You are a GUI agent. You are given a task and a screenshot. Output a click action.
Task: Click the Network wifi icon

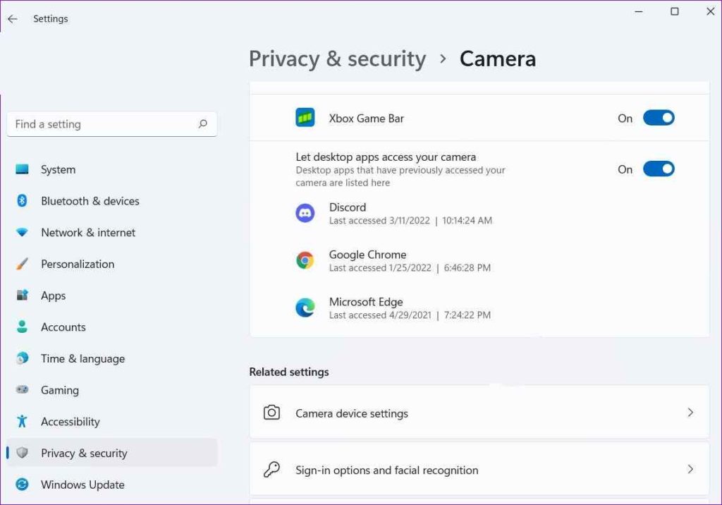click(x=22, y=232)
